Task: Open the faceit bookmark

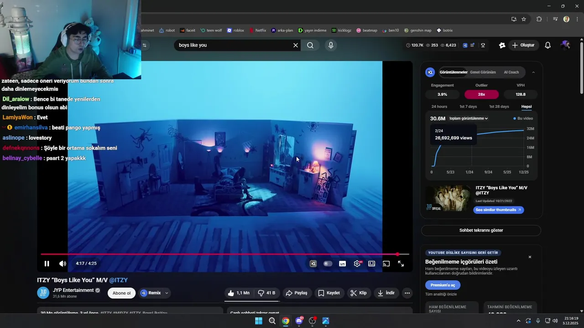Action: 188,31
